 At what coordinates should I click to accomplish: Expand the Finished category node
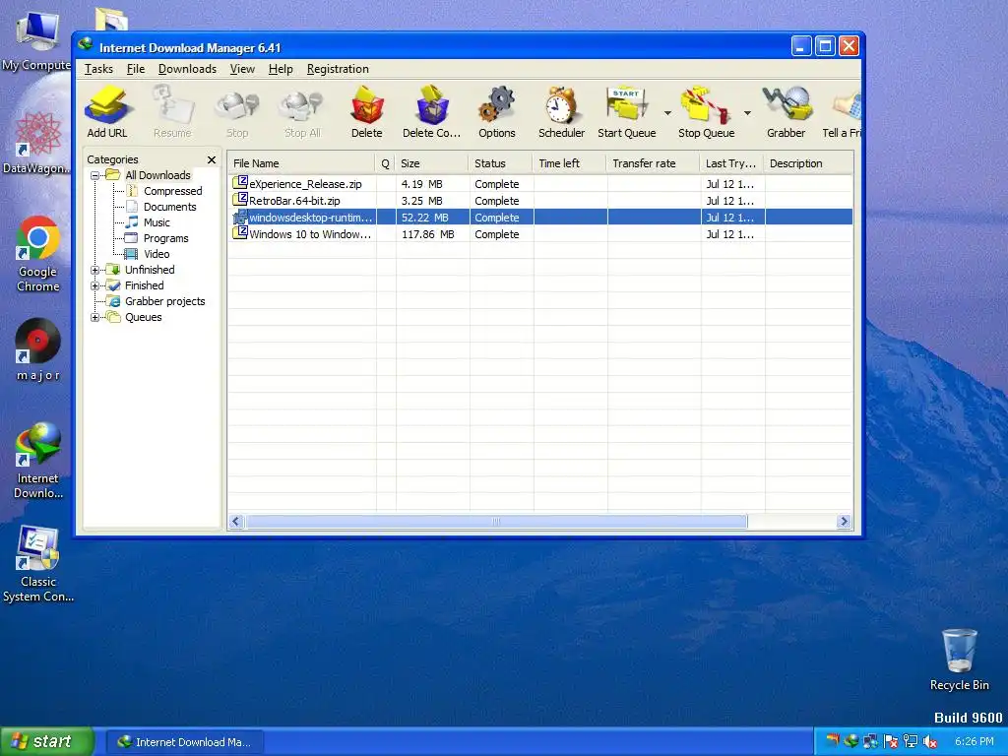click(x=95, y=286)
